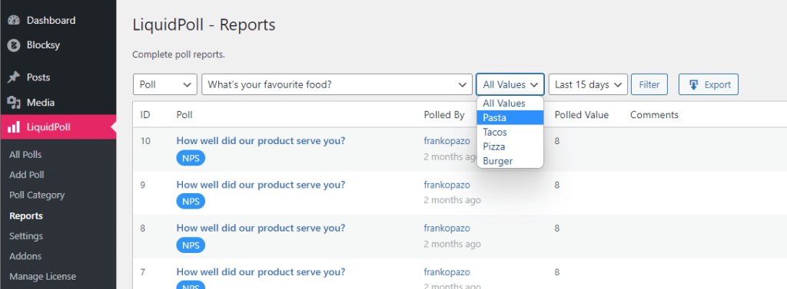This screenshot has height=289, width=787.
Task: Click frankopazo user in row 9
Action: point(447,185)
